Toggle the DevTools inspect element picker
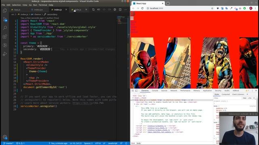Viewport: 259px width, 145px height. click(132, 91)
